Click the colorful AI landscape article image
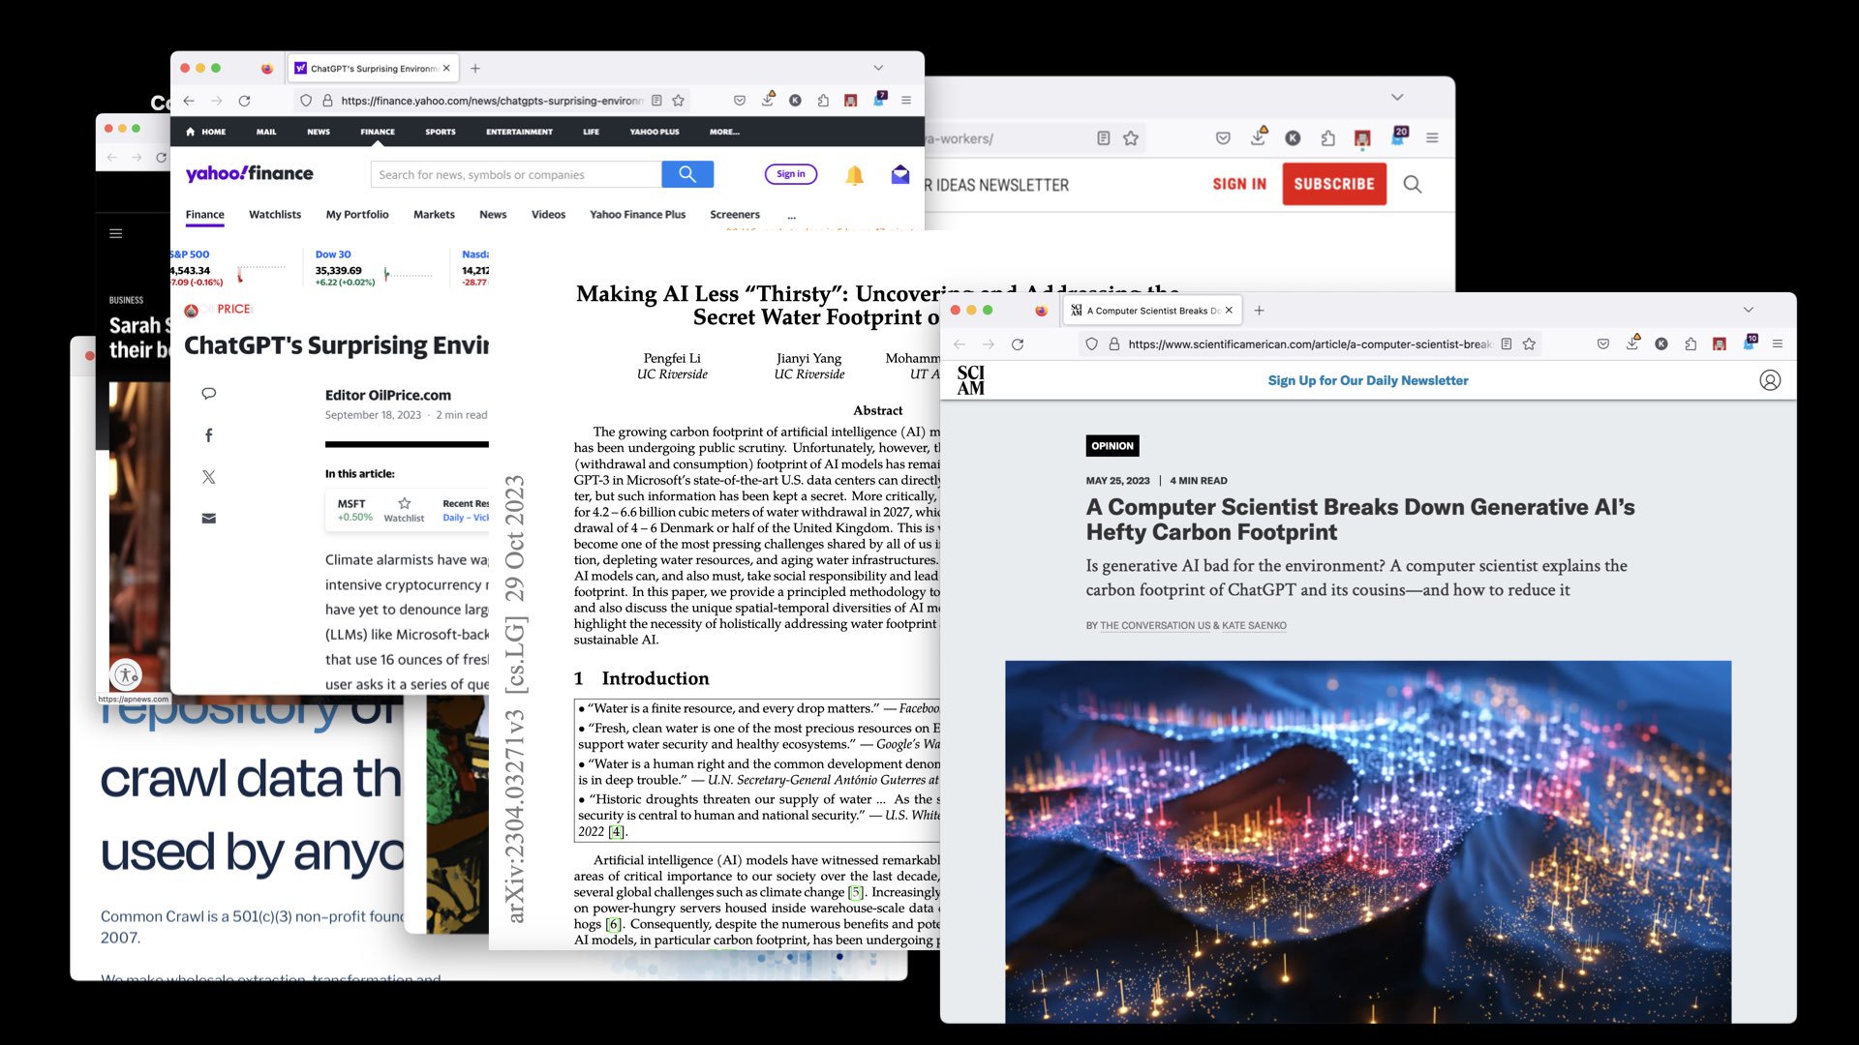This screenshot has width=1859, height=1045. pos(1367,840)
